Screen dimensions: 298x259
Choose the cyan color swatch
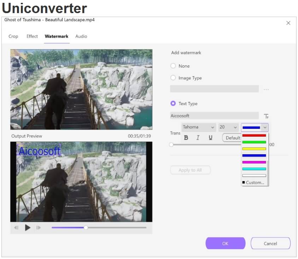pyautogui.click(x=254, y=169)
